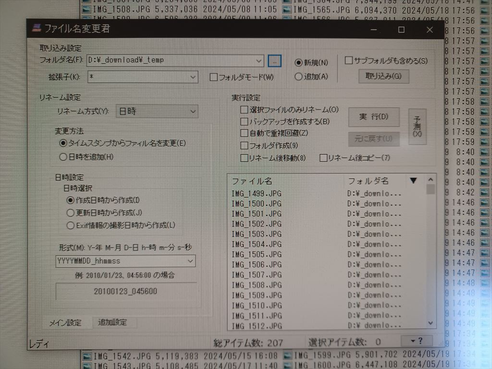Switch to the 追加設定 tab
The width and height of the screenshot is (492, 369).
pos(112,322)
